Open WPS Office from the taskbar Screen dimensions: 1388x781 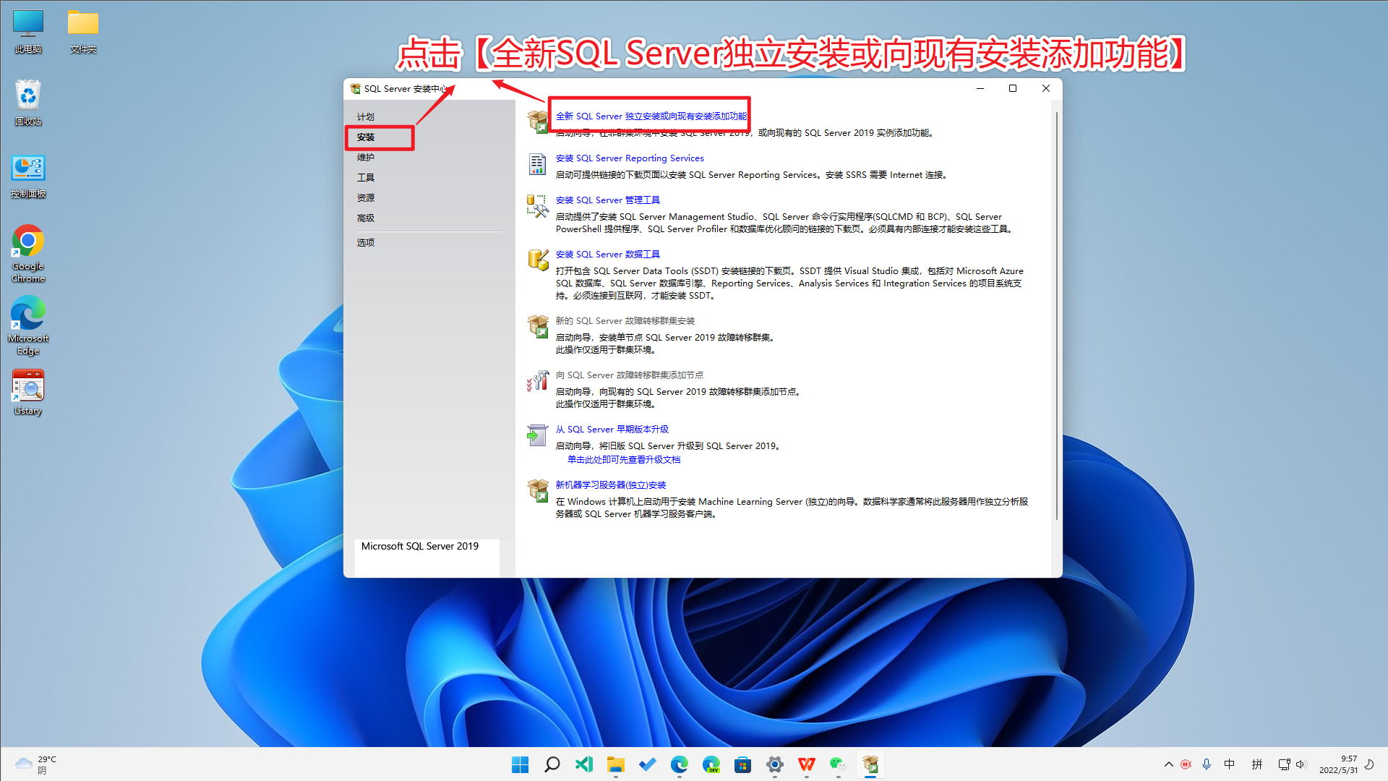[806, 764]
